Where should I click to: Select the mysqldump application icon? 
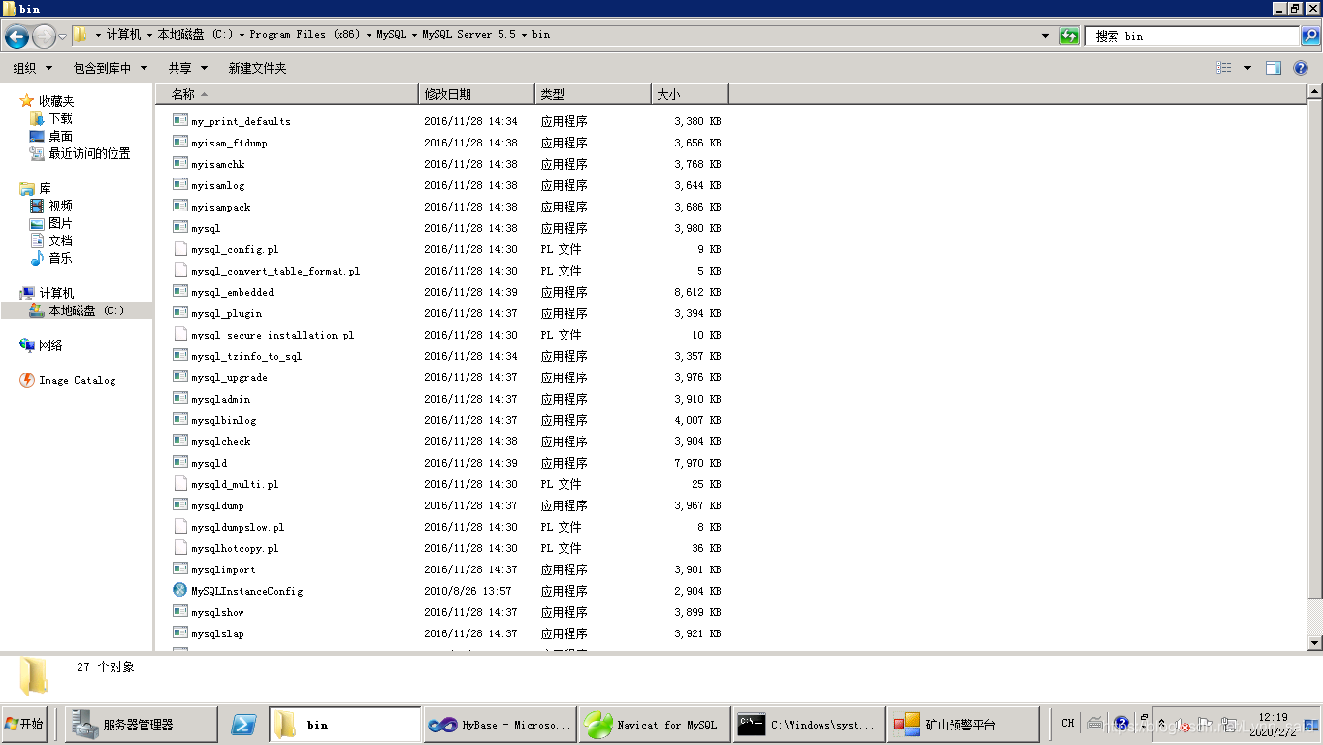click(x=179, y=504)
